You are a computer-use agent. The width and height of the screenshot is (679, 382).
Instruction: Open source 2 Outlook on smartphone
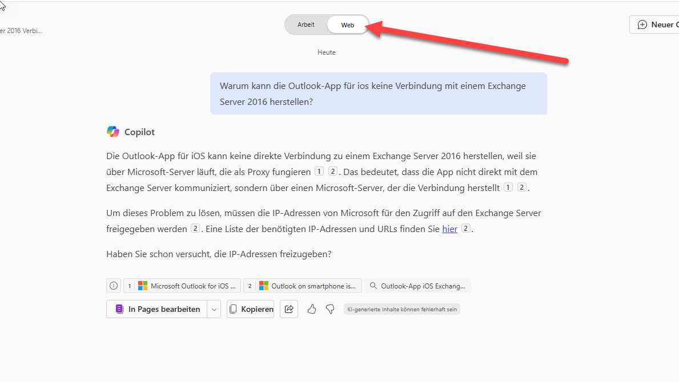(308, 286)
